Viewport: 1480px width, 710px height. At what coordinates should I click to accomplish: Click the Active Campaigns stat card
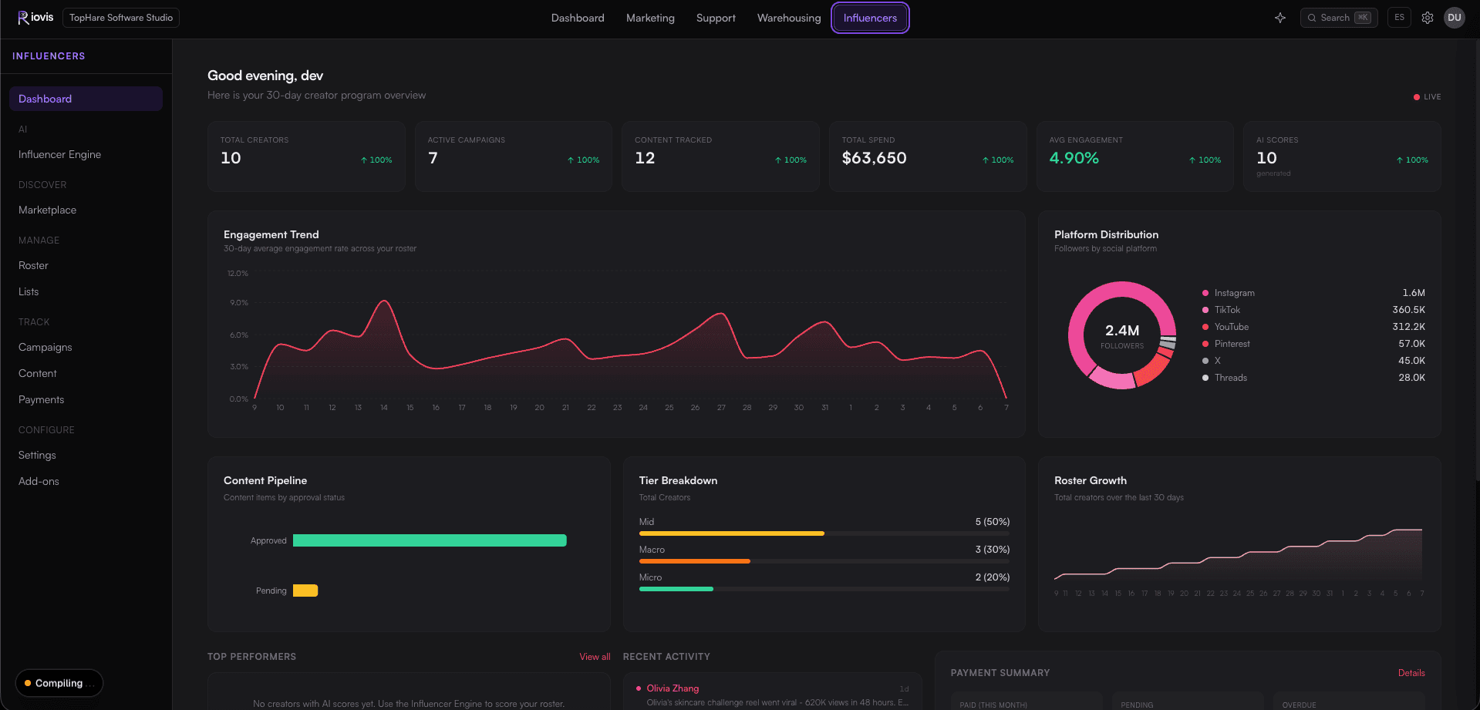pos(514,156)
